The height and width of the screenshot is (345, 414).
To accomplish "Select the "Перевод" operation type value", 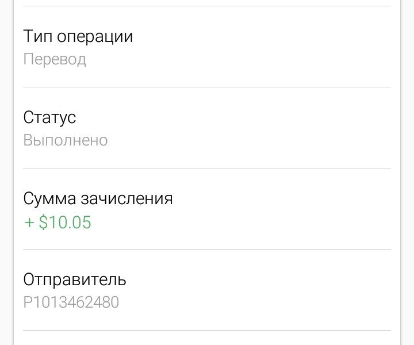I will 55,59.
